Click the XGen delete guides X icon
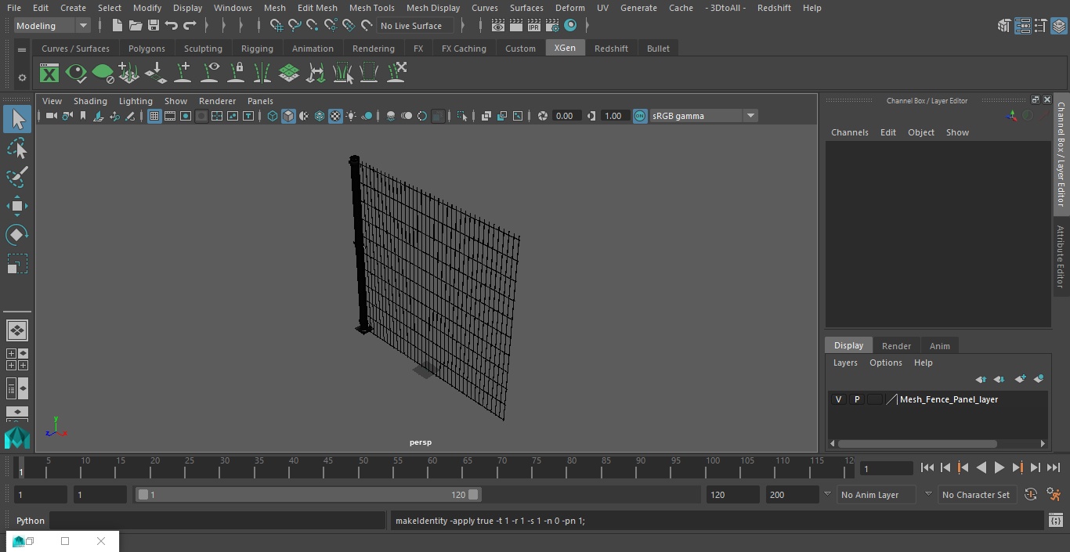Viewport: 1070px width, 552px height. pyautogui.click(x=396, y=74)
